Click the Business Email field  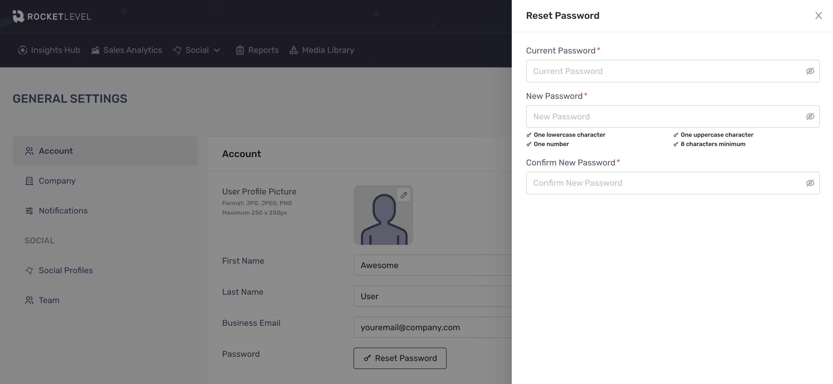tap(433, 327)
